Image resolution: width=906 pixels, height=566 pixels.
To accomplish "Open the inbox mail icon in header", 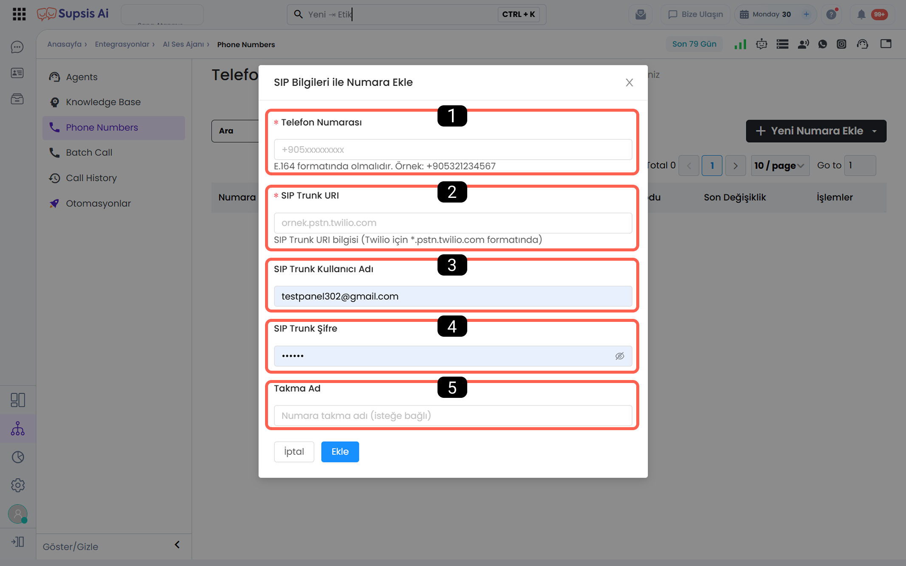I will click(641, 14).
